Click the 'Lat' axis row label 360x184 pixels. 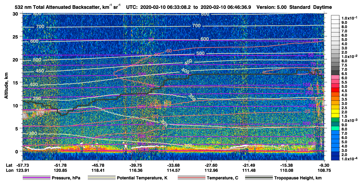9,165
